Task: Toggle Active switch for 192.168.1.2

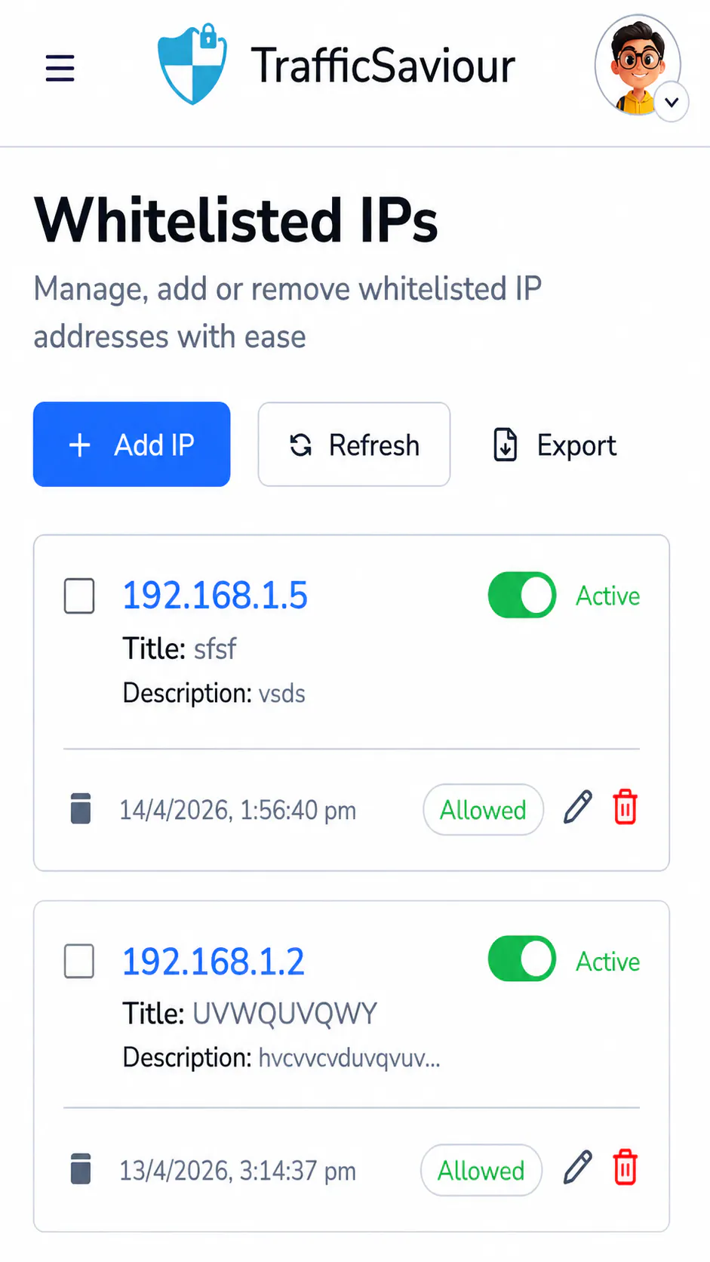Action: pos(522,959)
